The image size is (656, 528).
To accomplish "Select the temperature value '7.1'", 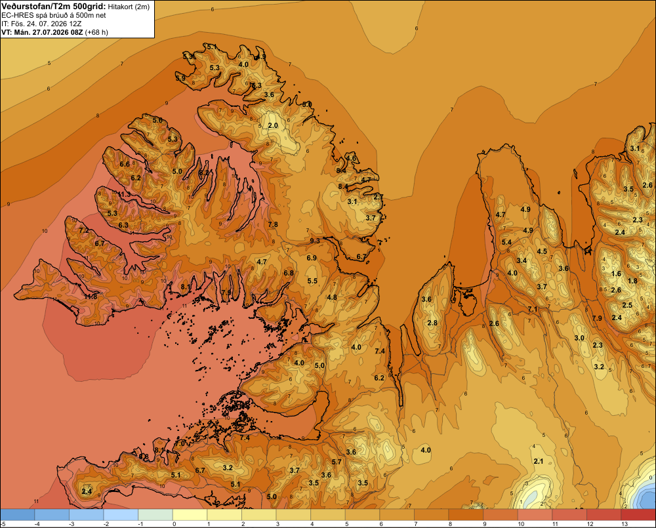I will (533, 309).
